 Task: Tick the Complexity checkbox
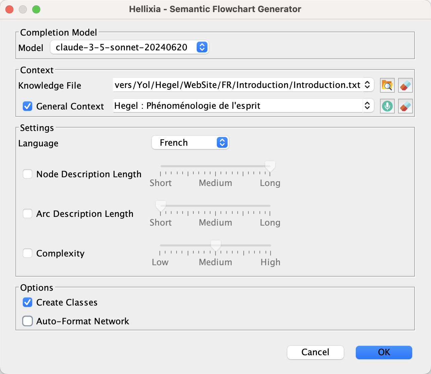(28, 253)
